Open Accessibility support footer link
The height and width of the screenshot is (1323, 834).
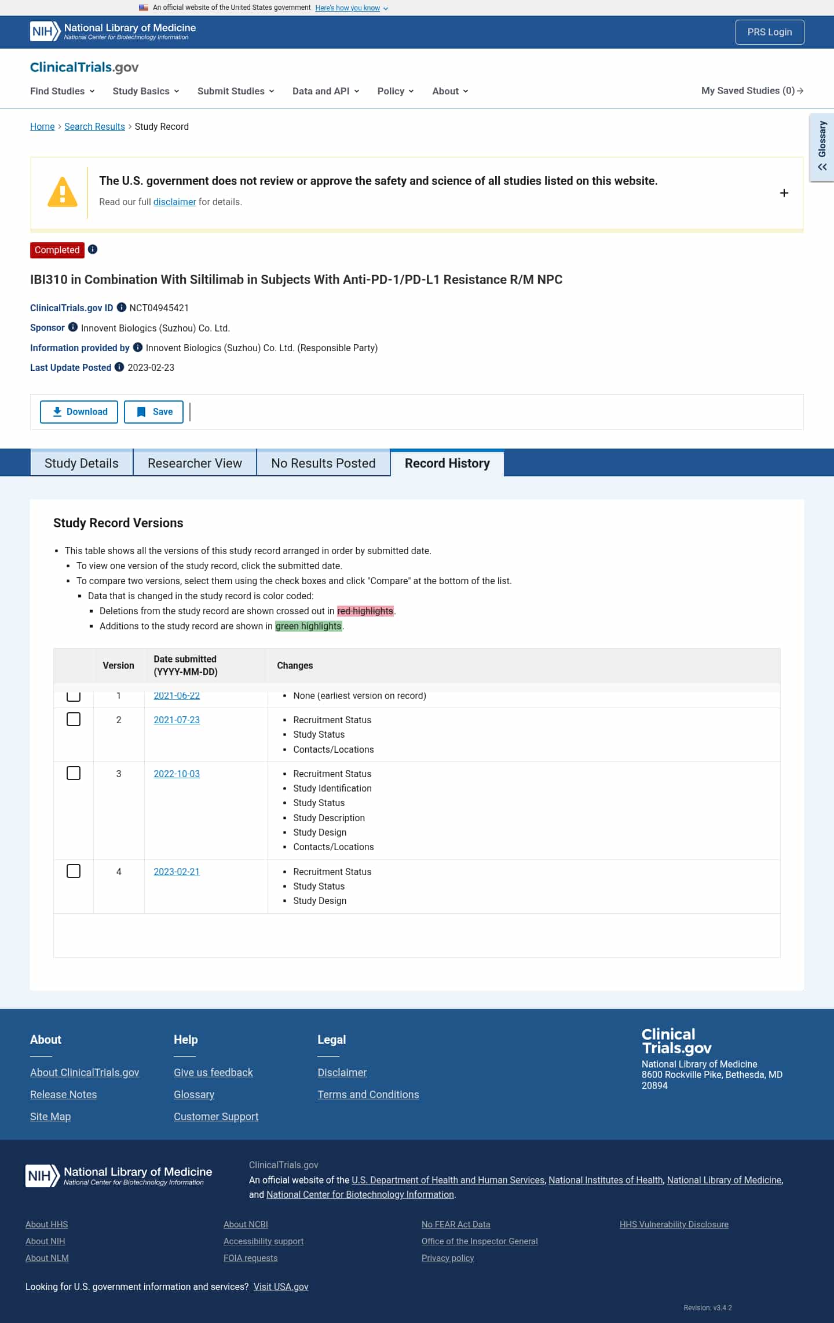click(264, 1241)
